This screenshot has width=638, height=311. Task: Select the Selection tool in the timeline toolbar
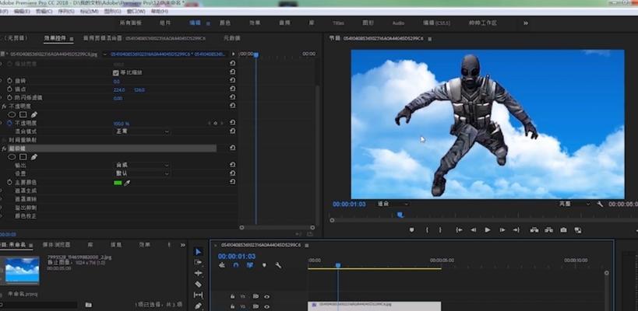pyautogui.click(x=198, y=252)
